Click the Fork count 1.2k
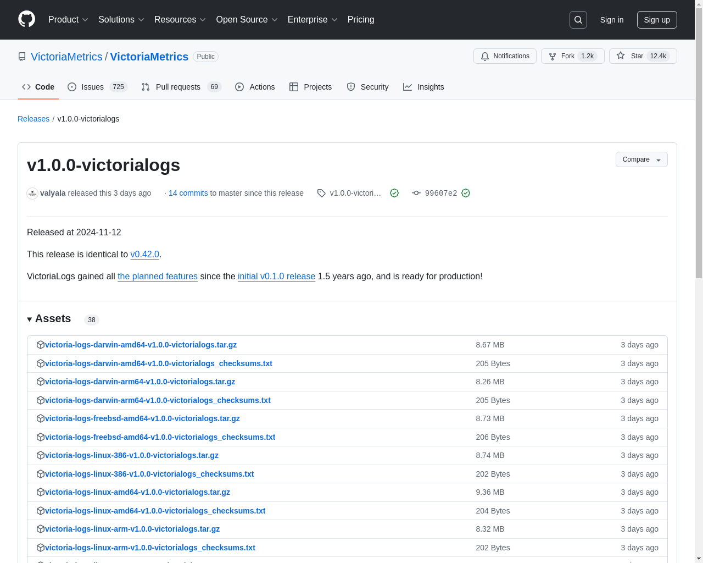703x563 pixels. pos(588,56)
